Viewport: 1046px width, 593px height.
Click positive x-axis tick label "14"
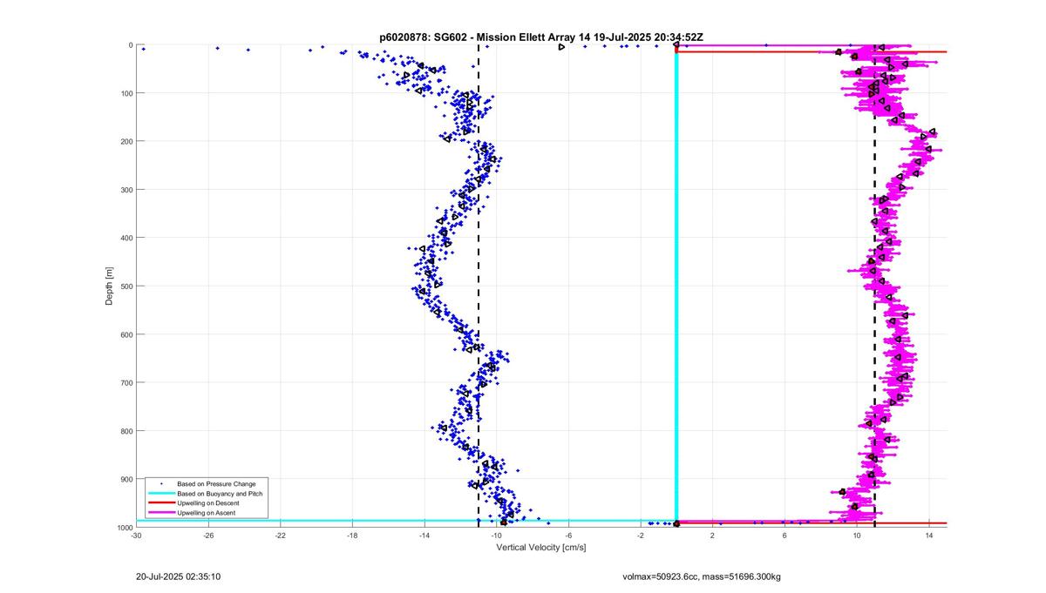[929, 536]
